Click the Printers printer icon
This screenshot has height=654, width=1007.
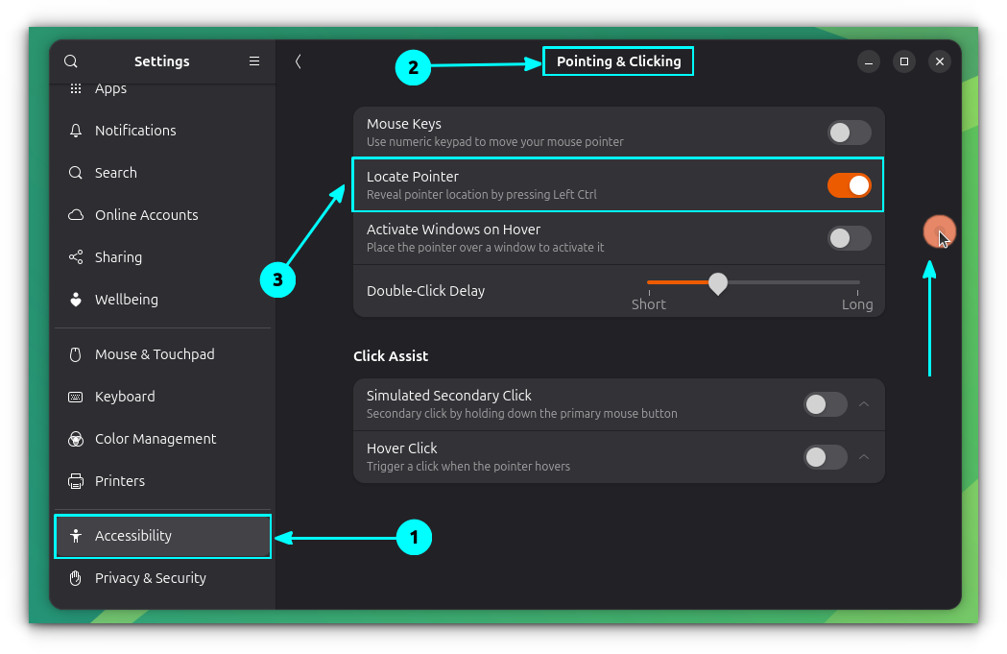click(76, 481)
